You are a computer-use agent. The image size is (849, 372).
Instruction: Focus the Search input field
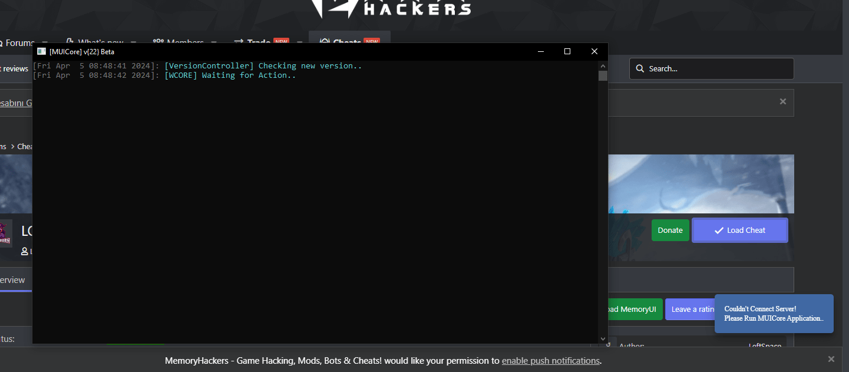[711, 69]
